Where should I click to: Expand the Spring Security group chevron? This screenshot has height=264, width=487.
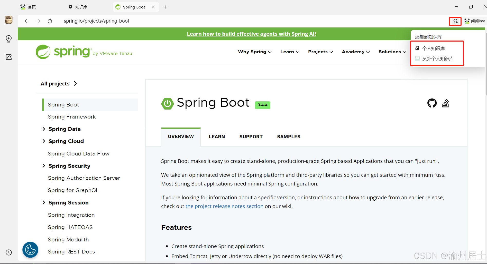(44, 166)
